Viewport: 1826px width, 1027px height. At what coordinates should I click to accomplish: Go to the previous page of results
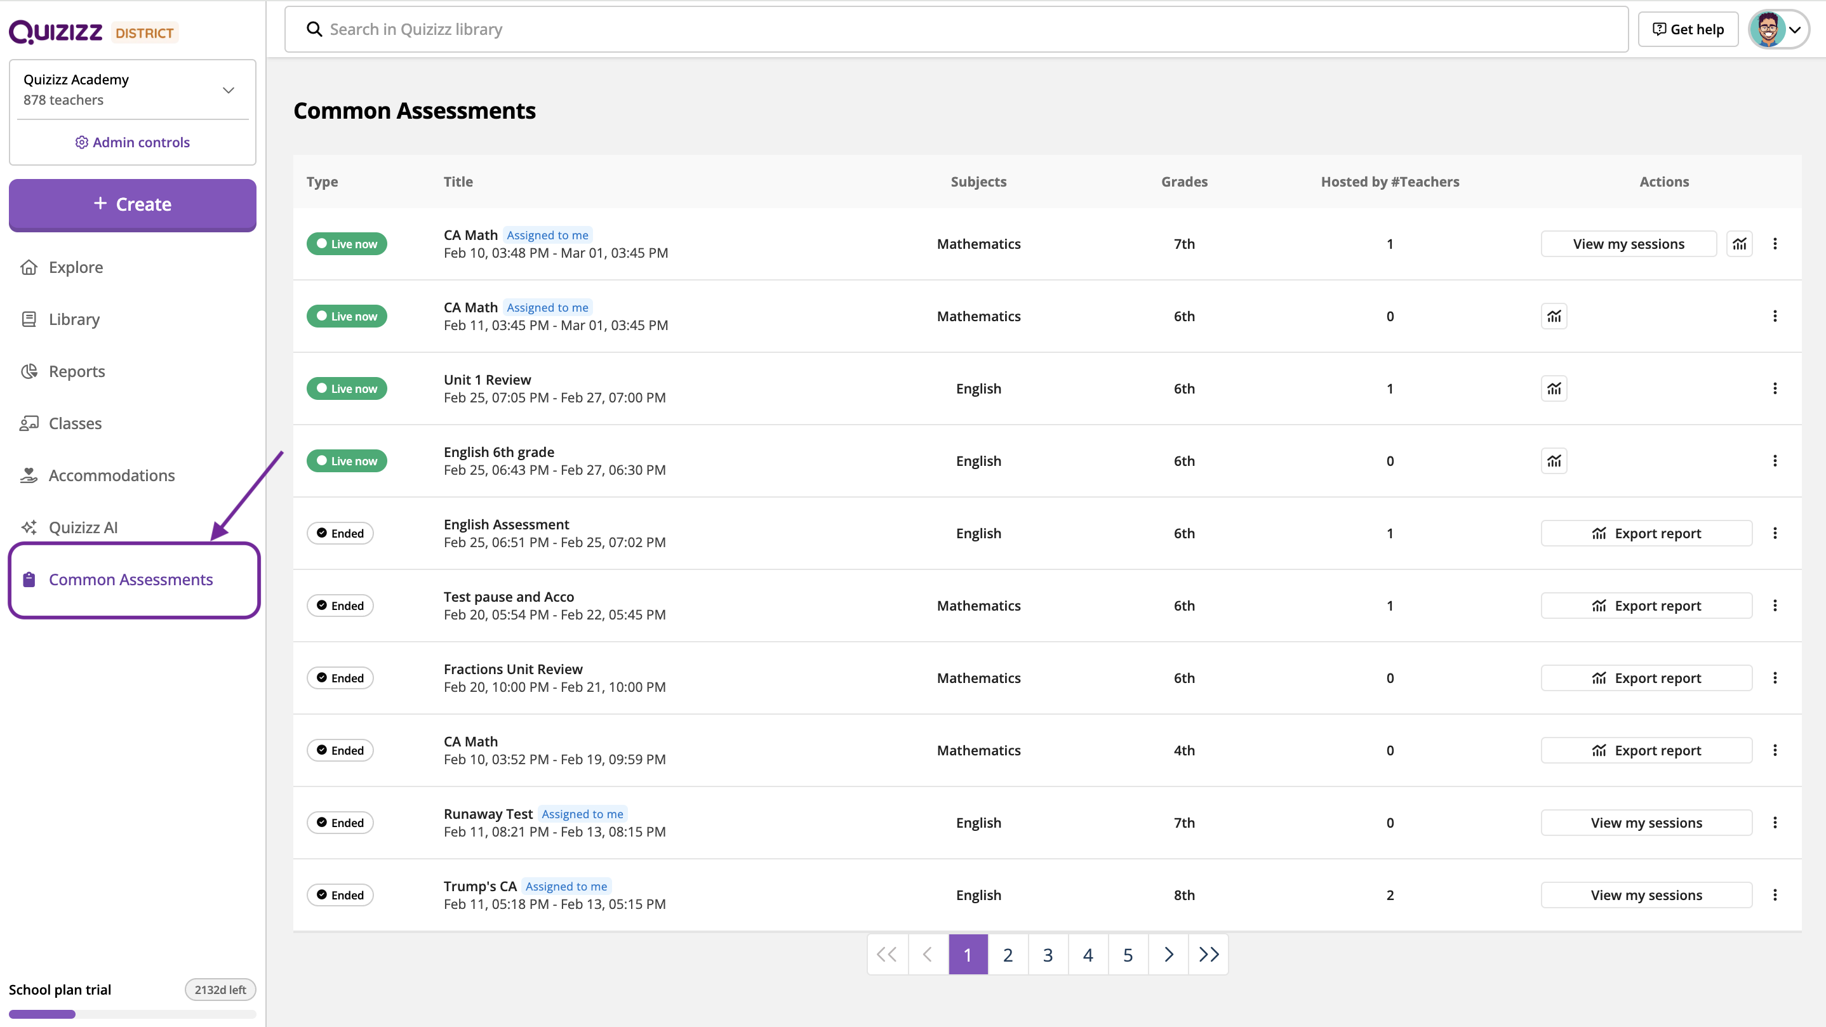[928, 955]
